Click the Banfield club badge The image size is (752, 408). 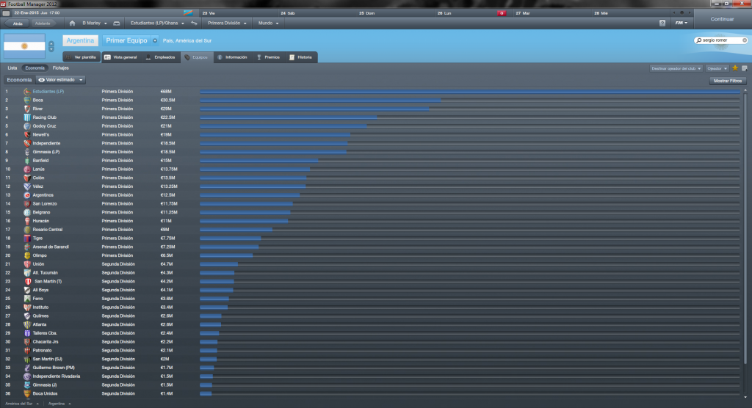(27, 161)
